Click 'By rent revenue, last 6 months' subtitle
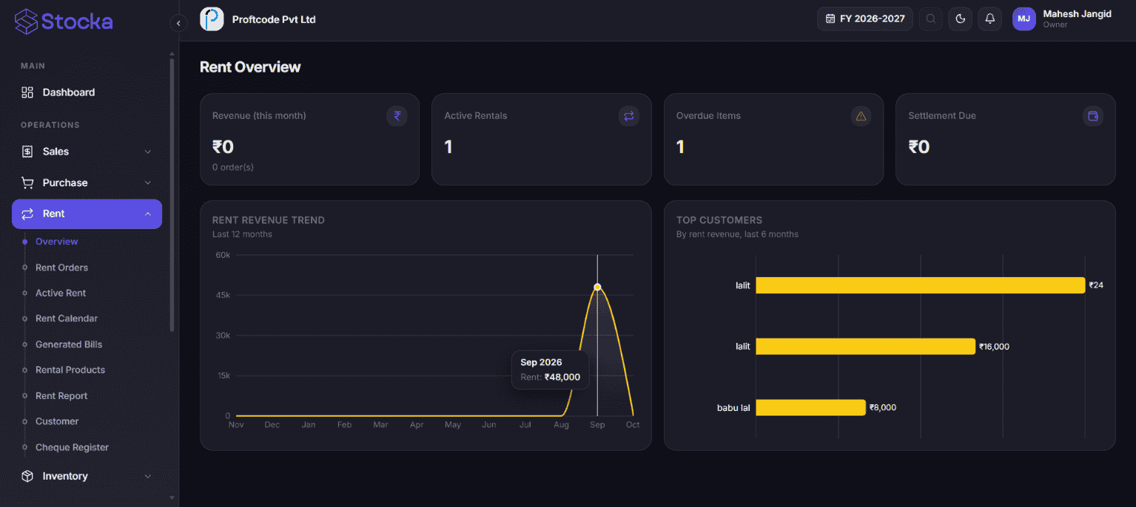The image size is (1136, 507). tap(737, 234)
